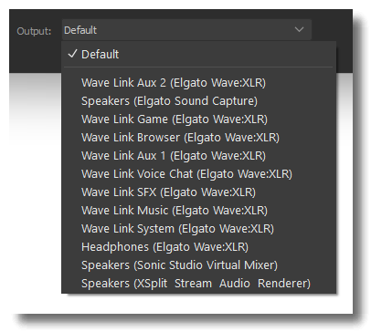Image resolution: width=371 pixels, height=332 pixels.
Task: Select Wave Link Aux 1 device
Action: pyautogui.click(x=198, y=156)
